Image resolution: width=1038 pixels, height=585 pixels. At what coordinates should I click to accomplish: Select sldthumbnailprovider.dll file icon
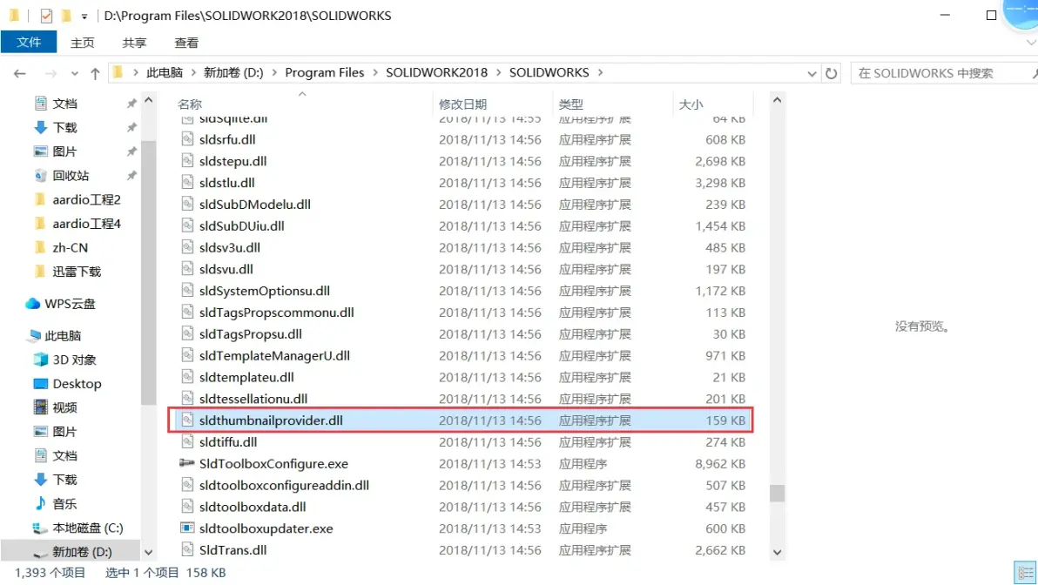pyautogui.click(x=188, y=420)
